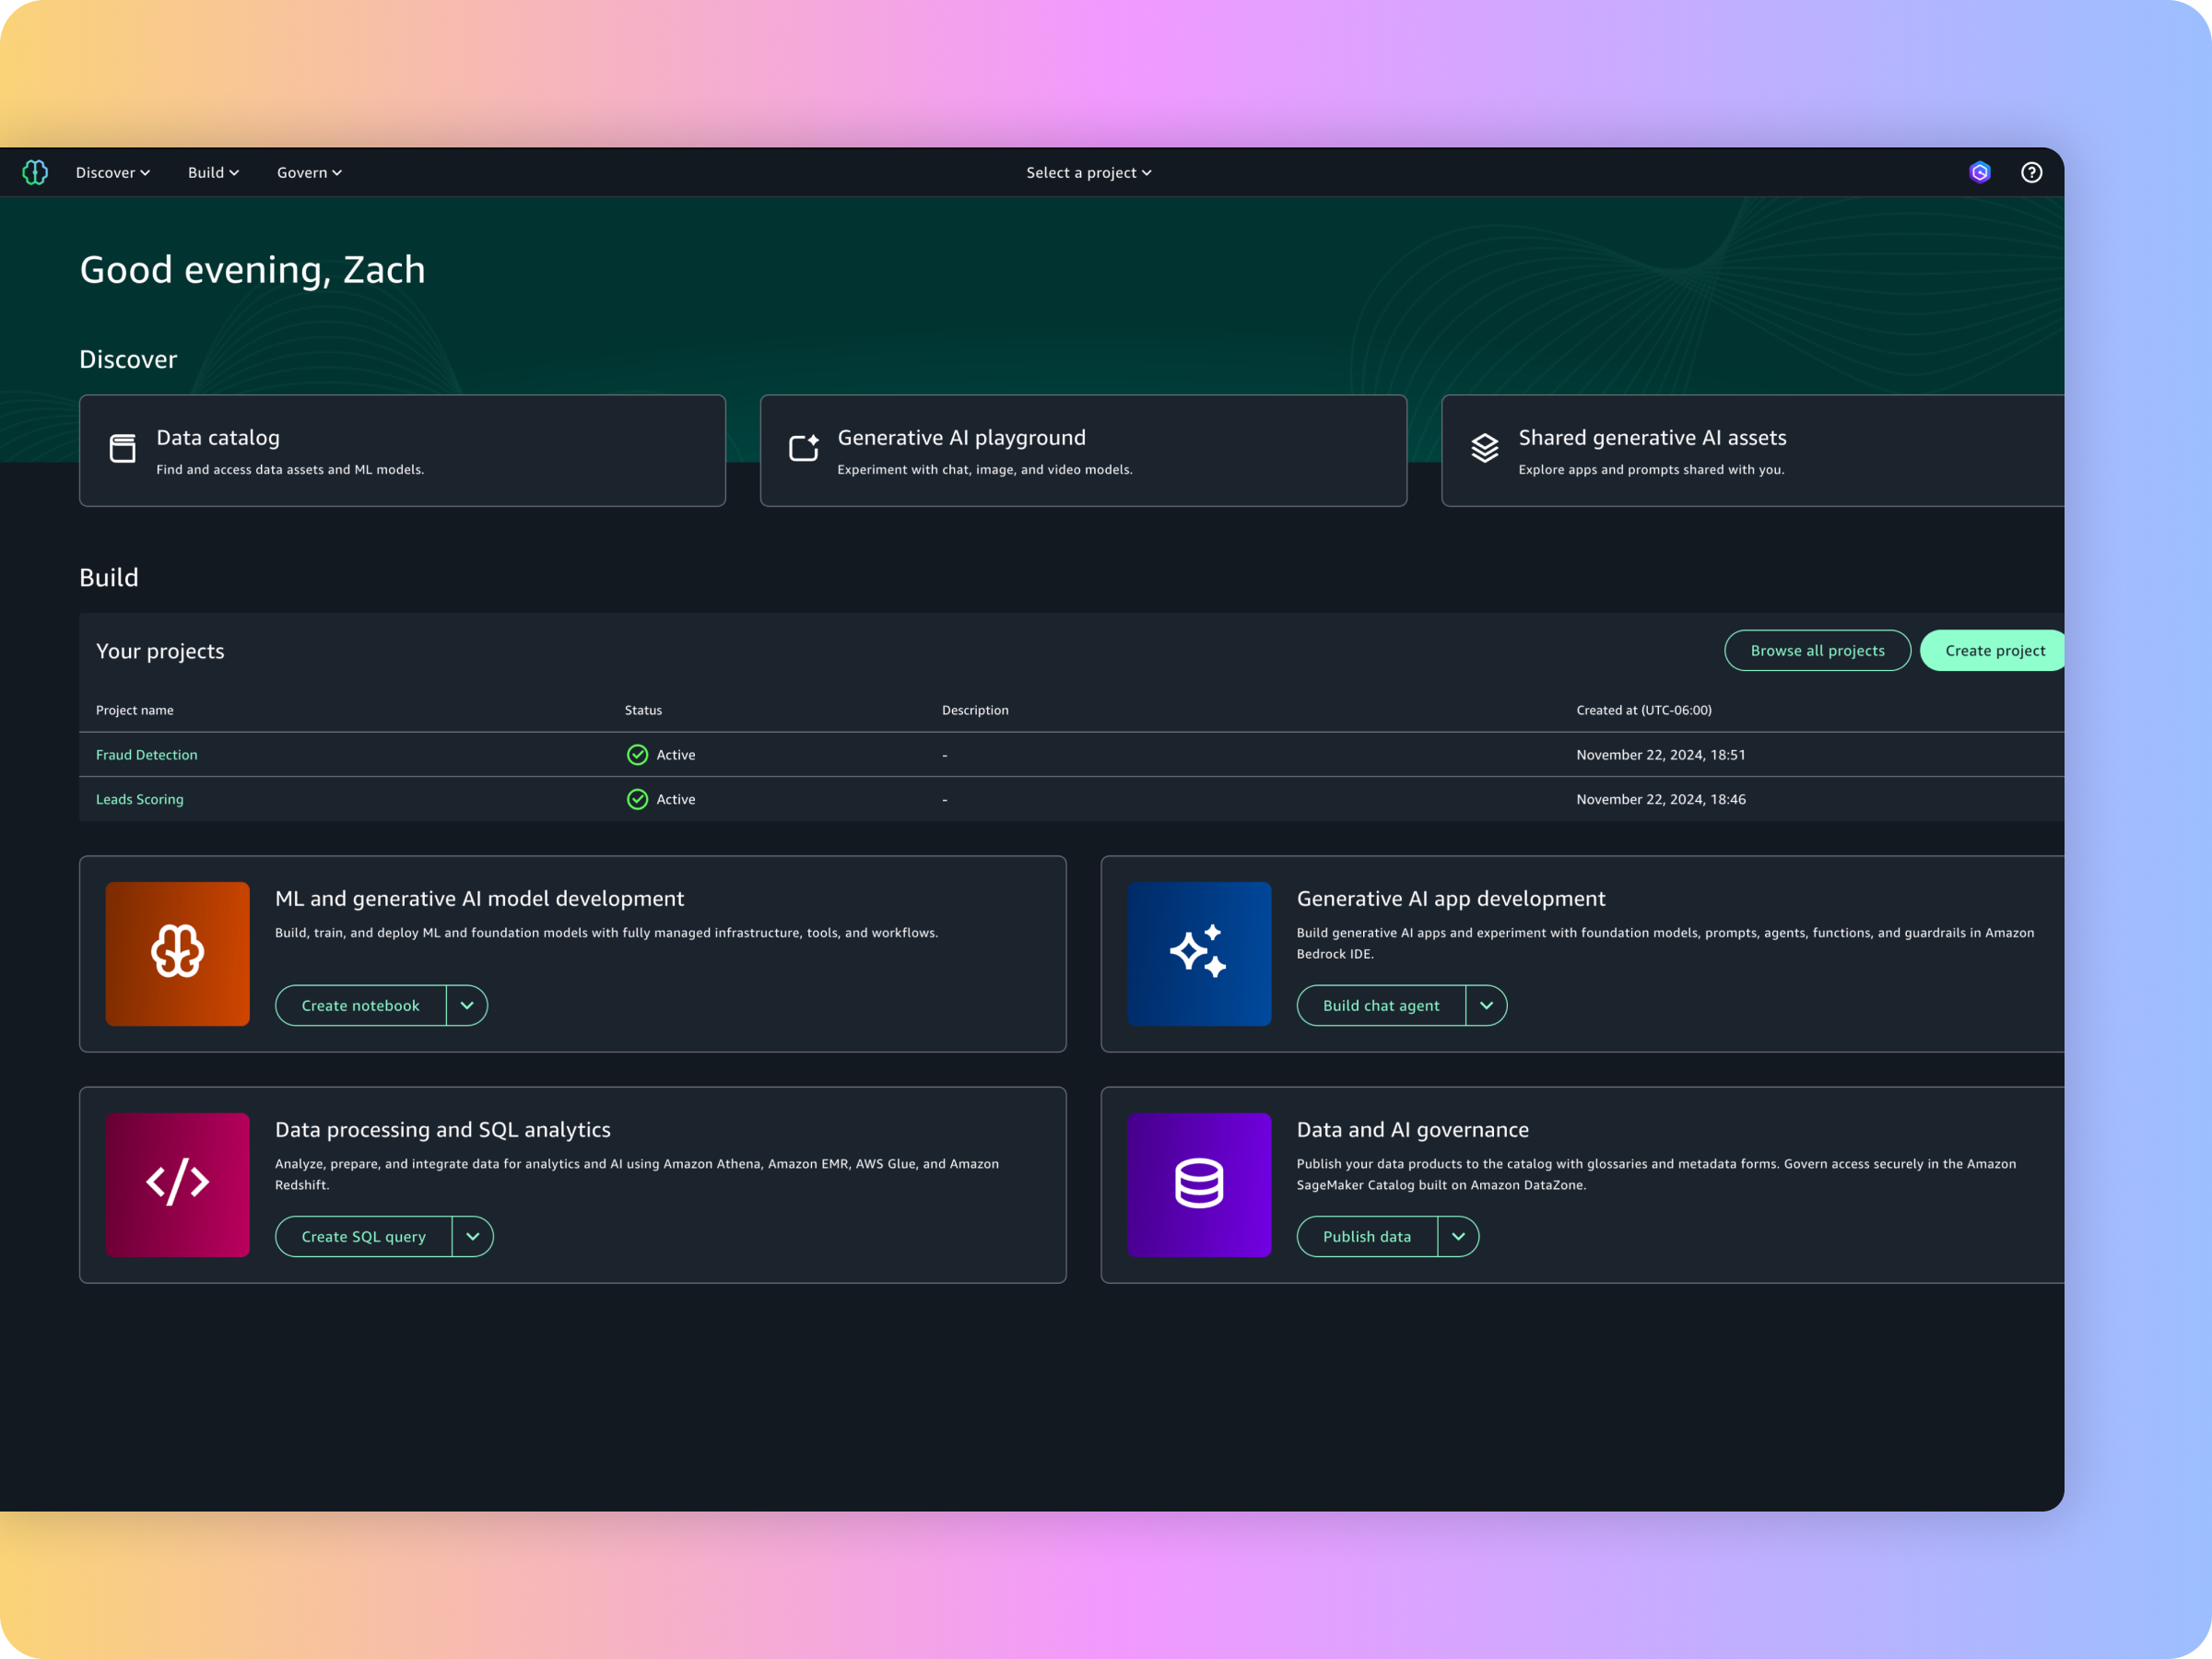Click the orange ML model development tile icon
This screenshot has width=2212, height=1659.
[x=177, y=953]
